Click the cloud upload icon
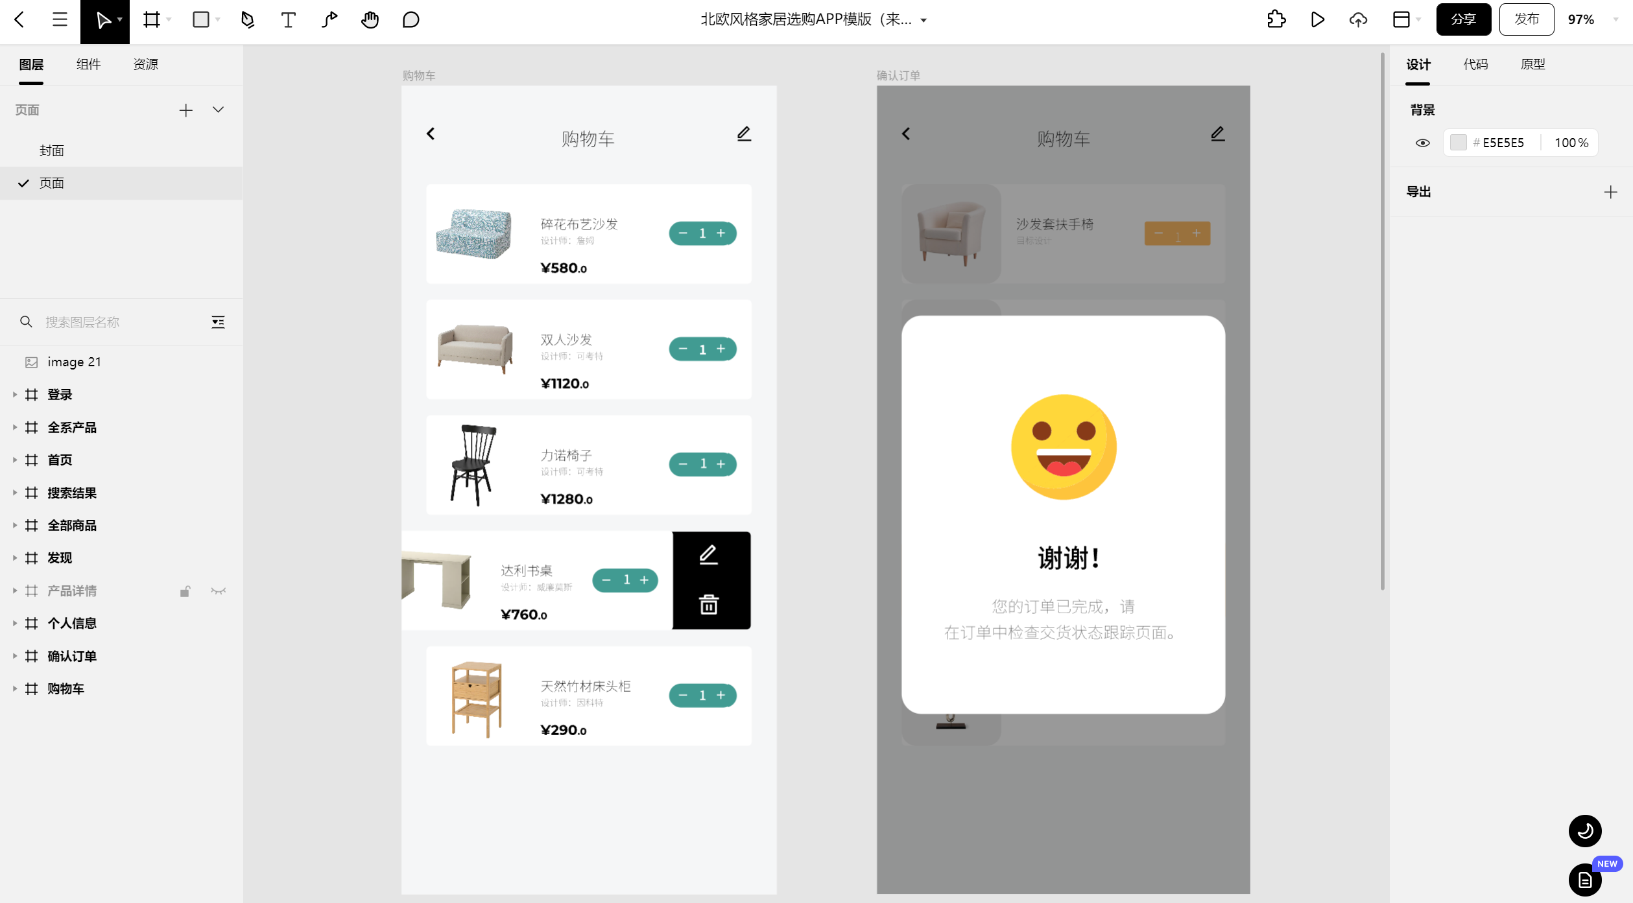The height and width of the screenshot is (903, 1633). pos(1358,19)
